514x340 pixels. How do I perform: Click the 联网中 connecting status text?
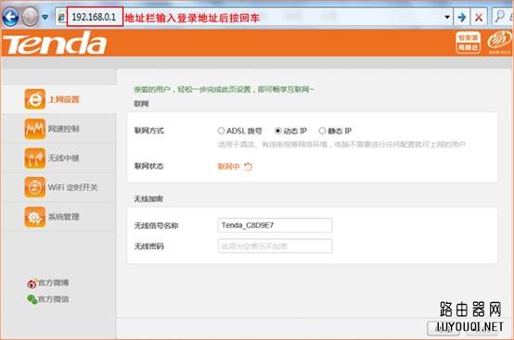[228, 167]
